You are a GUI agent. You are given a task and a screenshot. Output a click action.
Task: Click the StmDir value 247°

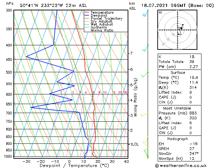(x=194, y=153)
